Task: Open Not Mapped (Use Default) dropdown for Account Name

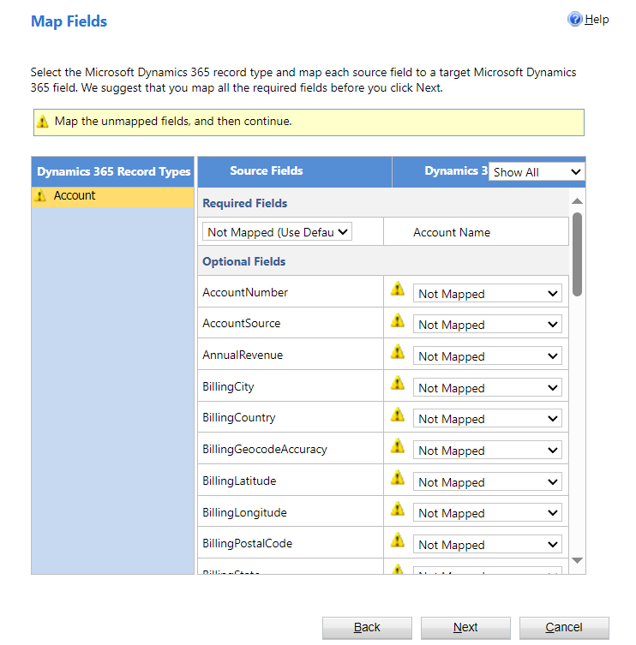Action: [277, 232]
